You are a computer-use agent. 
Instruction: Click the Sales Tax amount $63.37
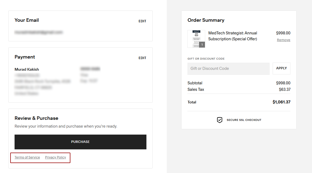tap(284, 89)
